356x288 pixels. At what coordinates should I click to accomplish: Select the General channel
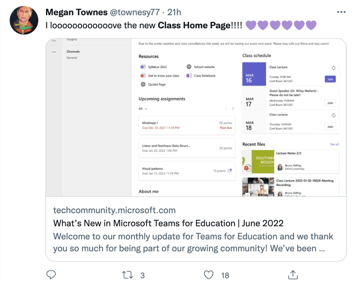[x=72, y=58]
